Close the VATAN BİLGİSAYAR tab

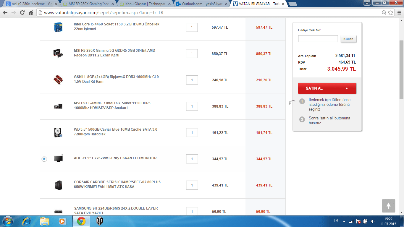[283, 4]
